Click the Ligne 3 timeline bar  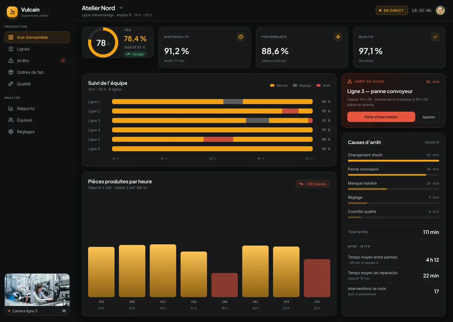[x=212, y=120]
